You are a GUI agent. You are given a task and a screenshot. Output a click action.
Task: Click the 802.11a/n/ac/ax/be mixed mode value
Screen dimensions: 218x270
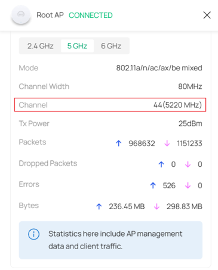tap(159, 68)
